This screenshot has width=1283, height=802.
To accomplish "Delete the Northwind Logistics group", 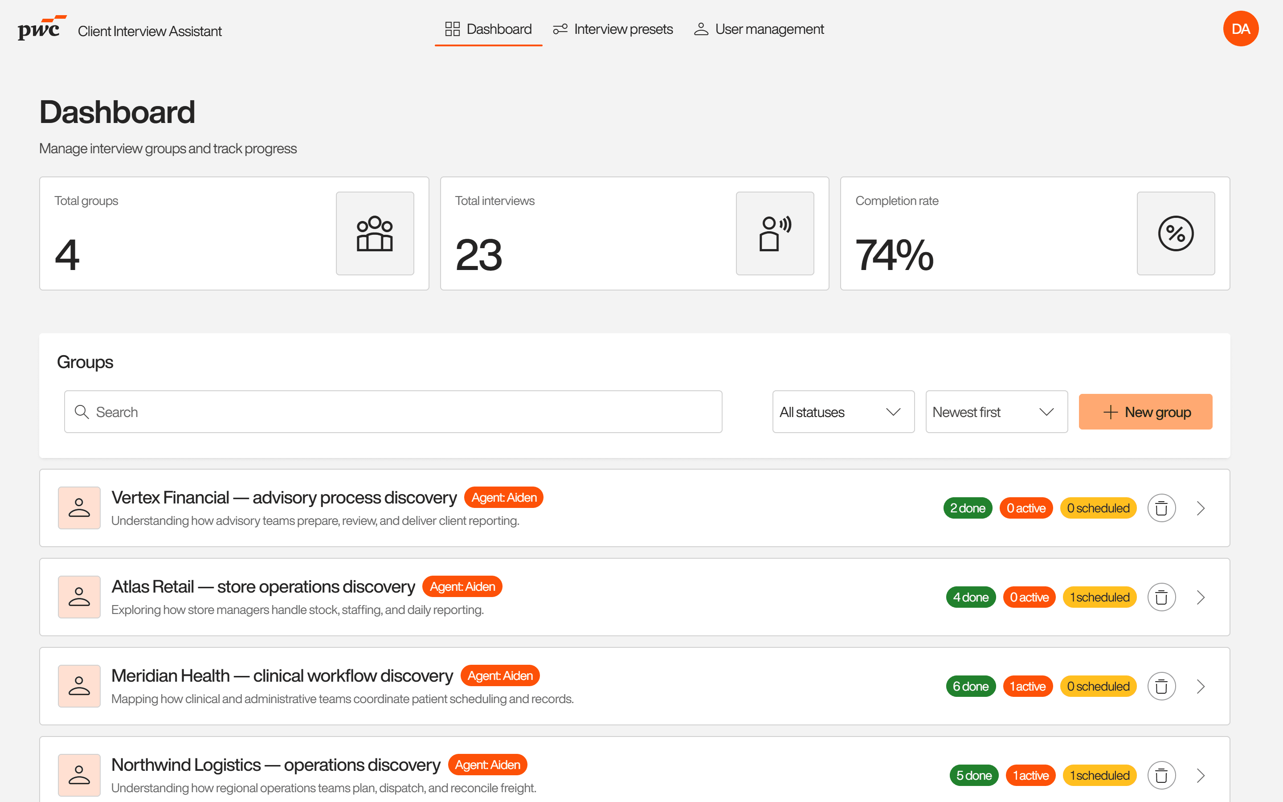I will (x=1161, y=775).
